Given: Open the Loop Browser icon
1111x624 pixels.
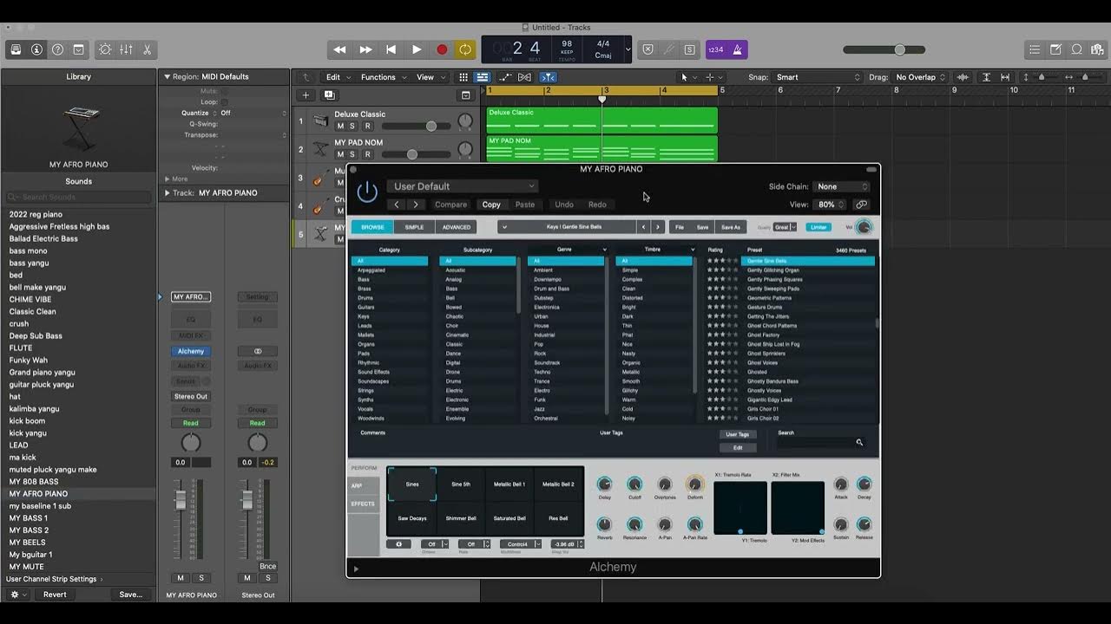Looking at the screenshot, I should click(x=1076, y=49).
